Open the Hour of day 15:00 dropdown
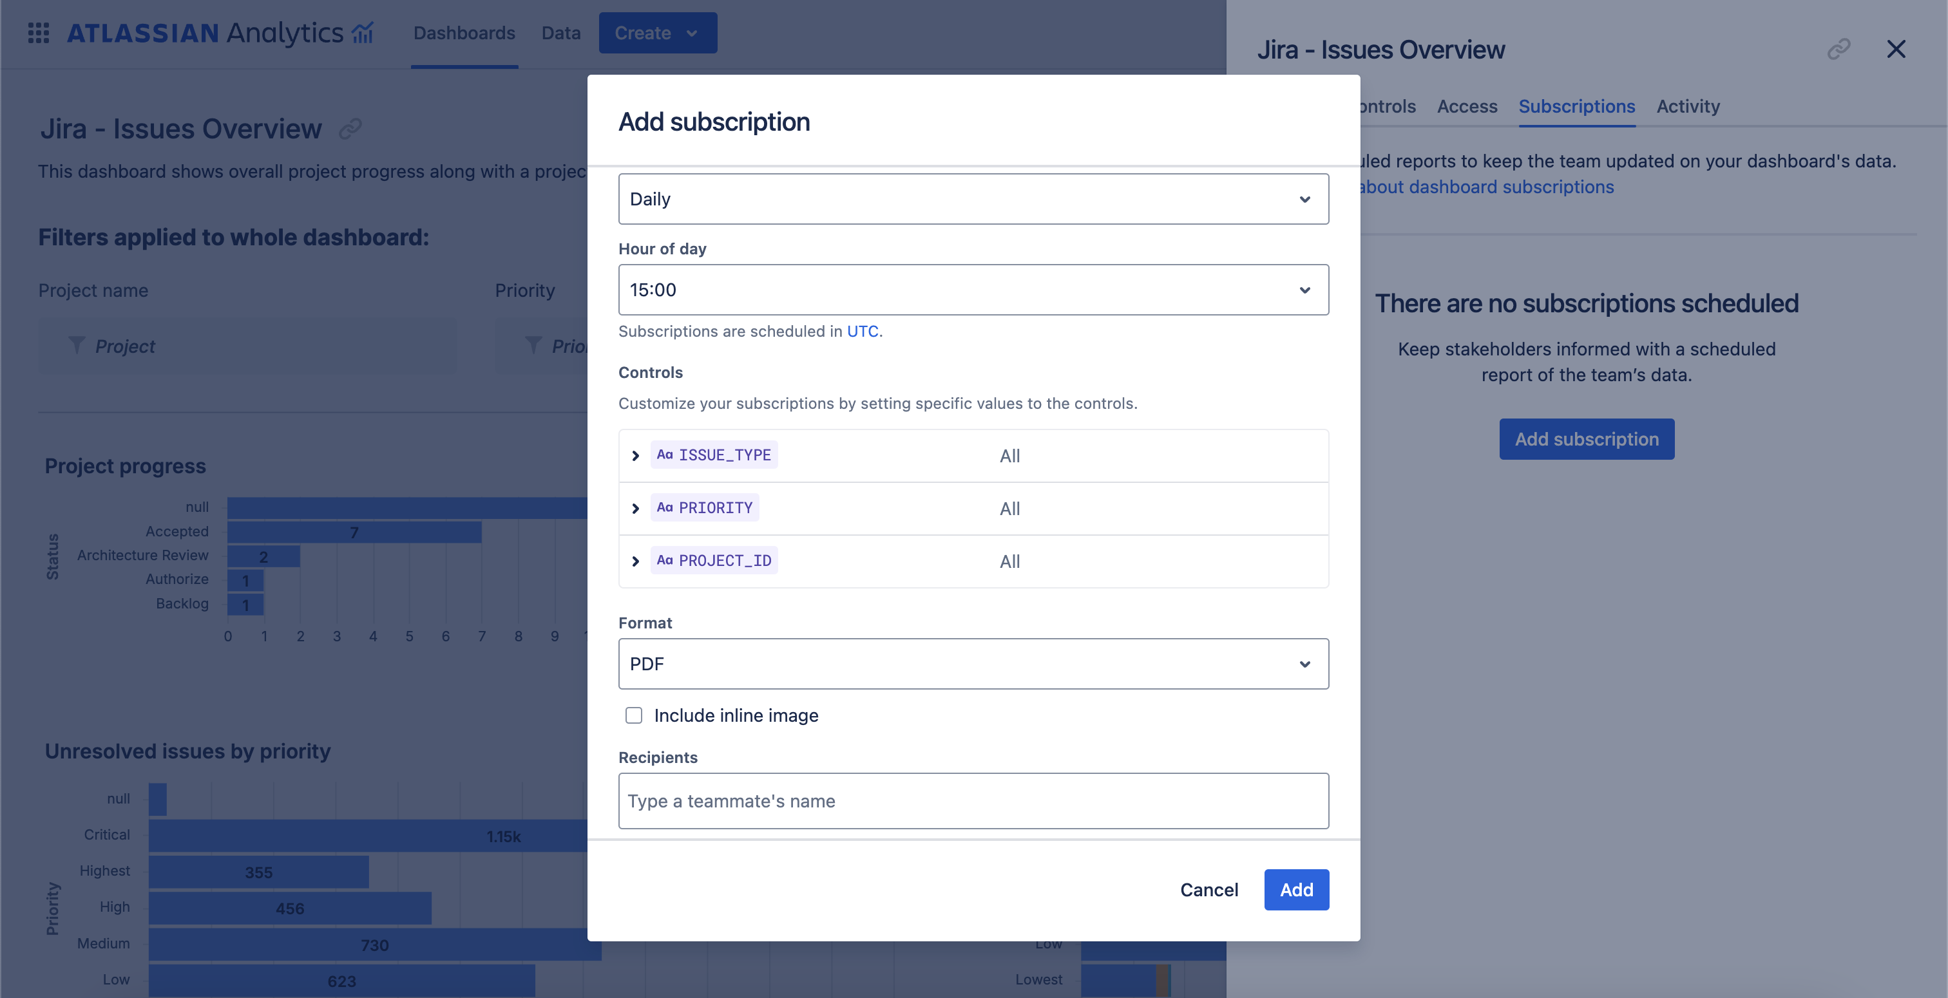 click(x=973, y=290)
